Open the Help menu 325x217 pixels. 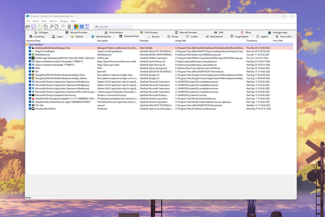[73, 21]
